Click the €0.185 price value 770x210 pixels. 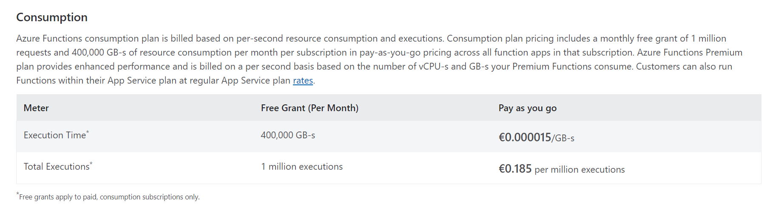click(515, 169)
